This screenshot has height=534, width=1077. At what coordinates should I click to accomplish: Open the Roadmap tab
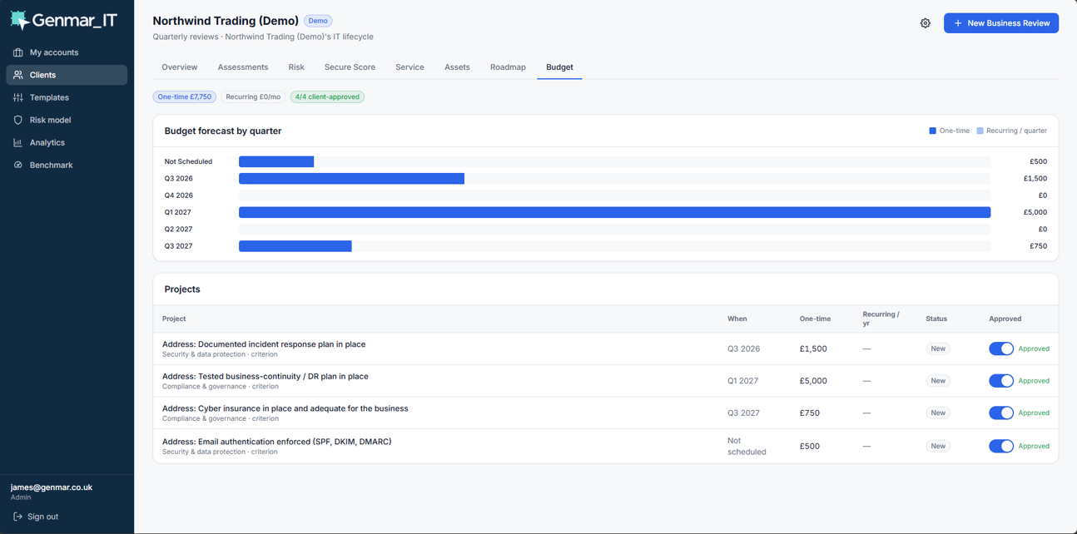click(x=508, y=67)
